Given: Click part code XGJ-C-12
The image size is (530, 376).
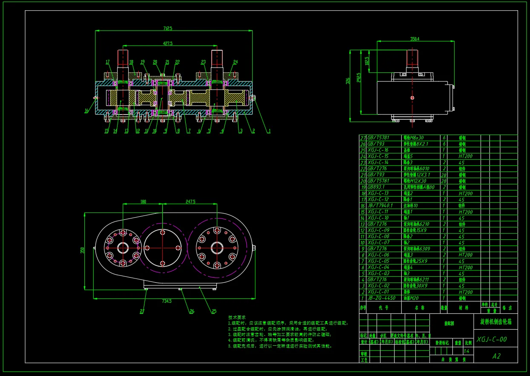Looking at the screenshot, I should point(377,200).
